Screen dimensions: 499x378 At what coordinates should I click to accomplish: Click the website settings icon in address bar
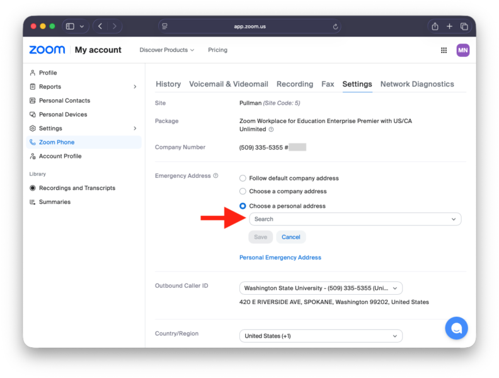pos(164,26)
